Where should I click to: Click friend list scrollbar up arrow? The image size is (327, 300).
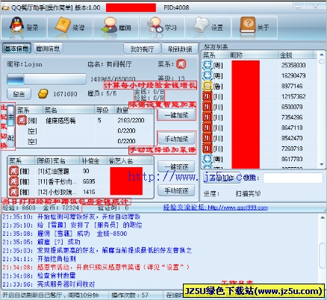pyautogui.click(x=322, y=54)
